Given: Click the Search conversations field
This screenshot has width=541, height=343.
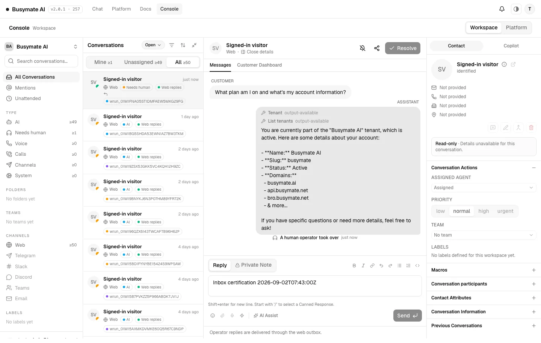Looking at the screenshot, I should pos(41,61).
